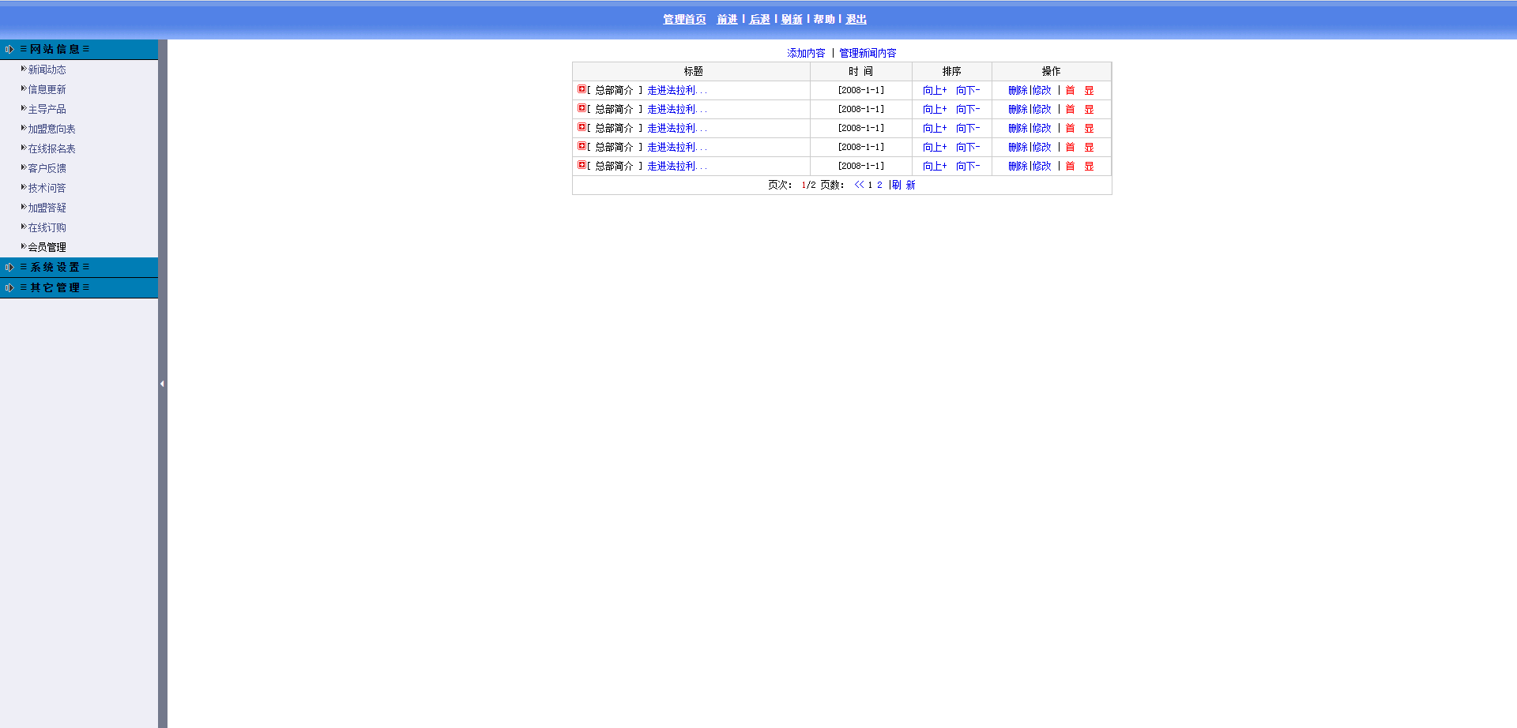The image size is (1517, 728).
Task: Open 在线报名表 in the sidebar
Action: tap(52, 148)
